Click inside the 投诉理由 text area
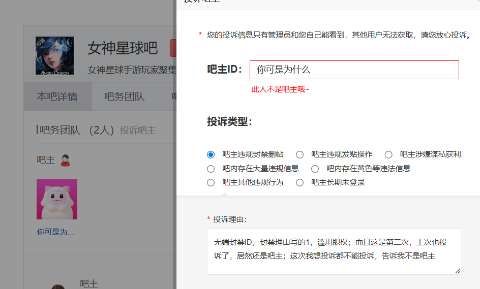The image size is (480, 289). tap(334, 251)
